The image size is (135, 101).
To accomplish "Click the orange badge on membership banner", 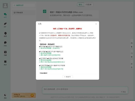I will 32,95.
